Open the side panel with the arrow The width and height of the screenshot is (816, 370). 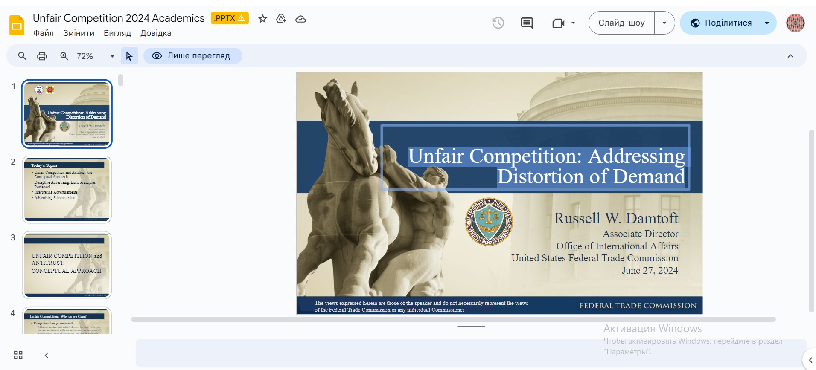(x=810, y=361)
